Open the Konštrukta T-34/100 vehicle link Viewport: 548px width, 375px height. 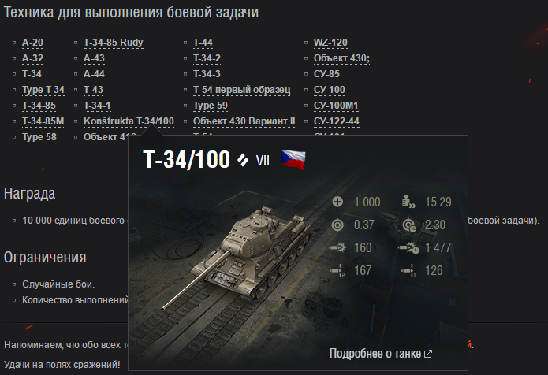click(129, 121)
